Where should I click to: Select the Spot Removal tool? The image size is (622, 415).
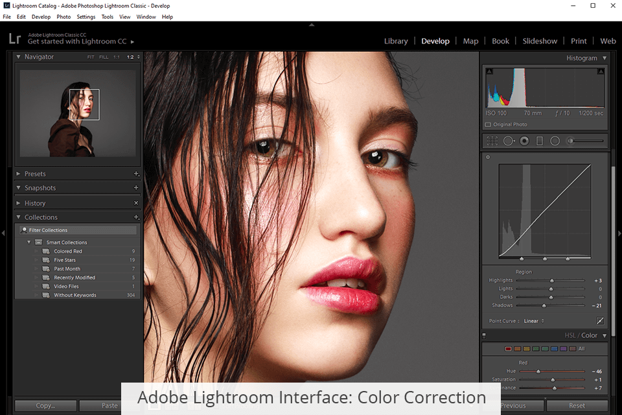(509, 141)
